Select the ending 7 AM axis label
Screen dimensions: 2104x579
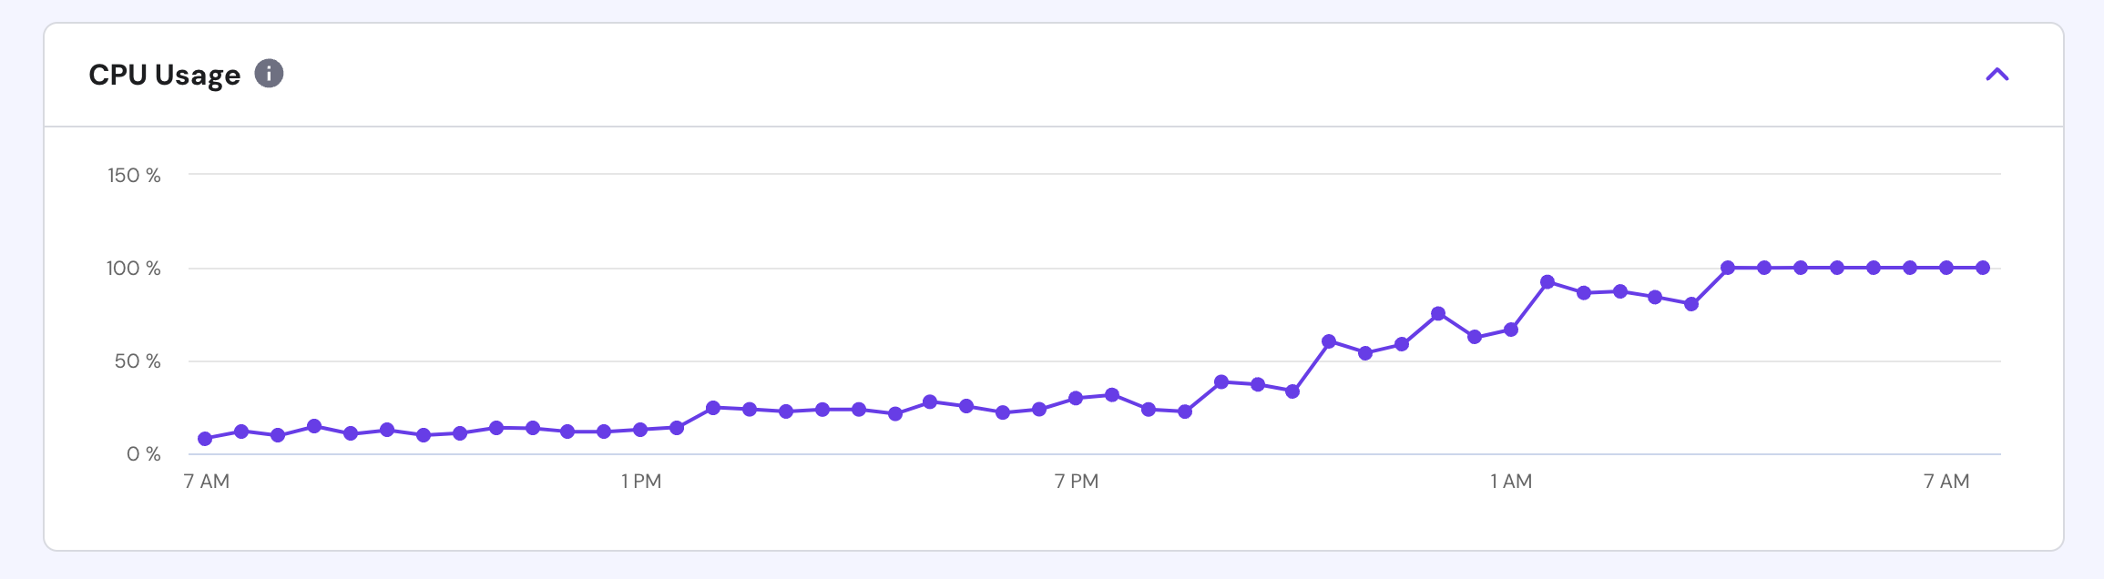[1946, 482]
